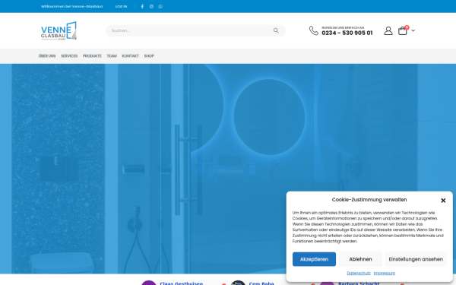
Task: Open the Instagram icon in top bar
Action: tap(151, 6)
